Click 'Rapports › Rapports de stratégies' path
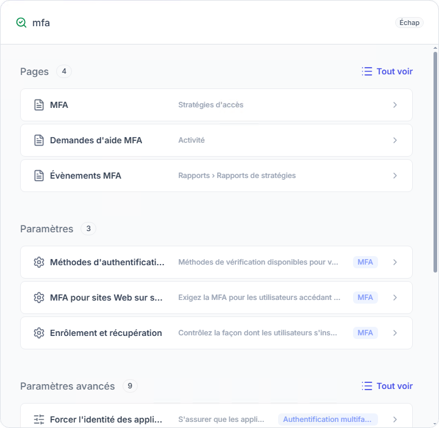Image resolution: width=439 pixels, height=428 pixels. (x=237, y=176)
